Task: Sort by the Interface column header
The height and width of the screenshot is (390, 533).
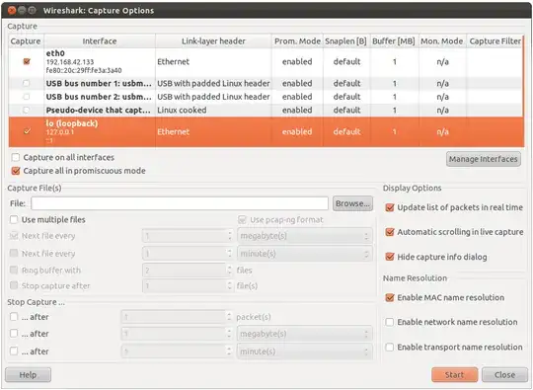Action: coord(100,41)
